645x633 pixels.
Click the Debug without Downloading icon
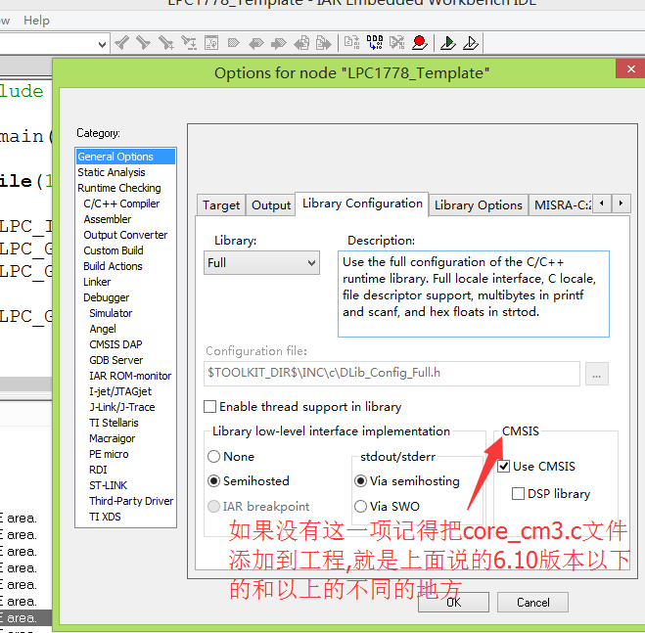click(x=471, y=42)
